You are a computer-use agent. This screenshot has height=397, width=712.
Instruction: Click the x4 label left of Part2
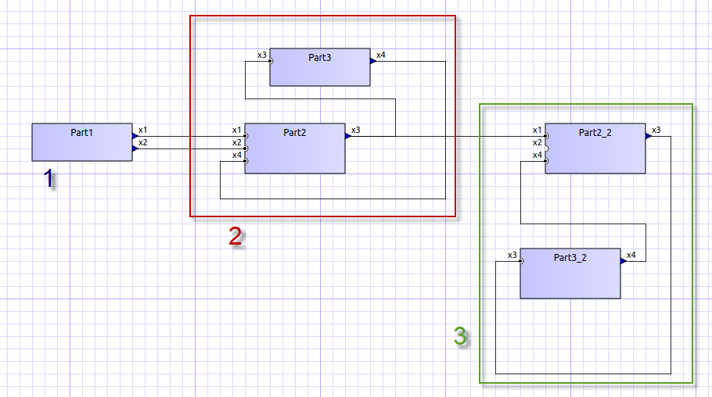(237, 156)
